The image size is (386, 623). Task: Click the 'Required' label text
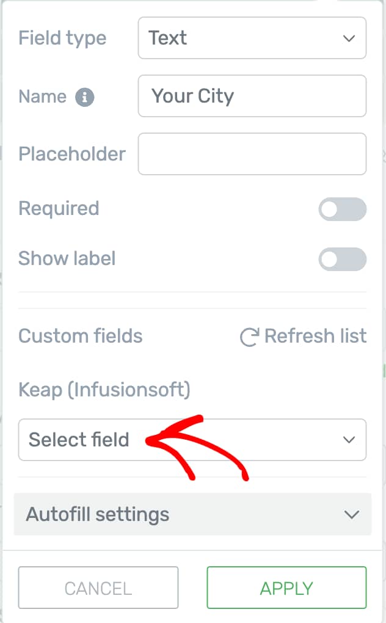tap(59, 209)
